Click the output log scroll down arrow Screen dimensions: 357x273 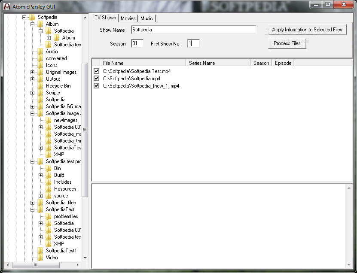point(349,265)
